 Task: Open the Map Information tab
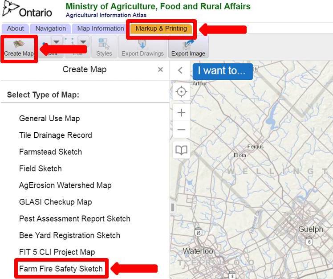[x=101, y=29]
